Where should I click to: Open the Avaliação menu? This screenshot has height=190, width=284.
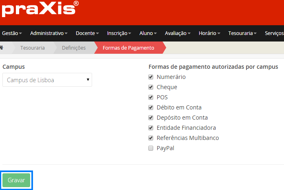(177, 33)
